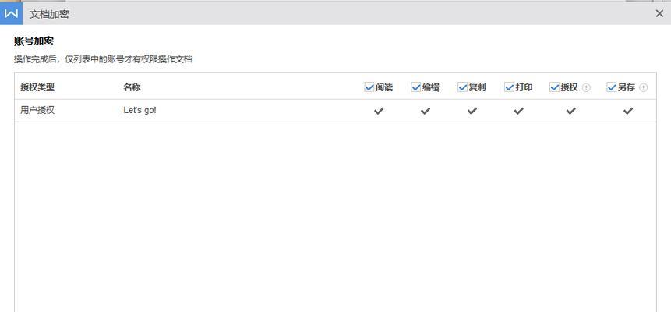Screen dimensions: 671x312
Task: Click the 阅读 checkmark in Let's go! row
Action: point(379,111)
